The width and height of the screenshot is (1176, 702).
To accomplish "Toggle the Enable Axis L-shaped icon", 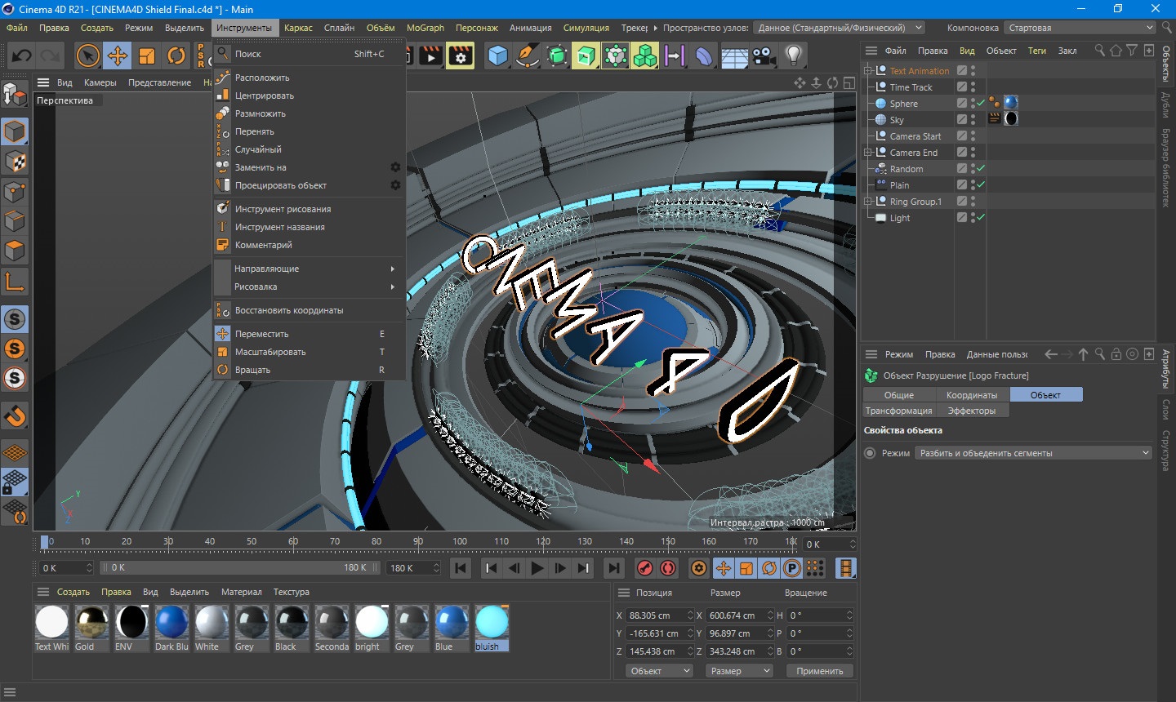I will click(15, 282).
